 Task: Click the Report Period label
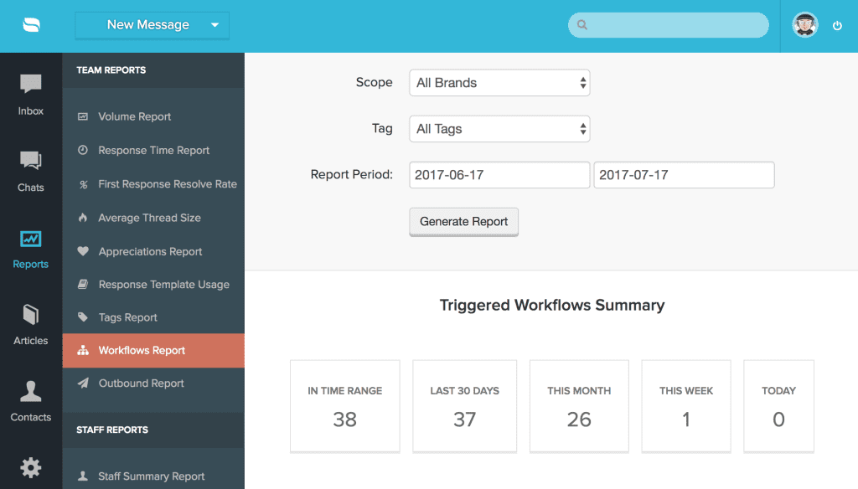coord(351,174)
